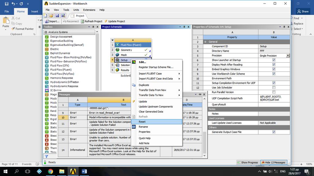Choose Design Assessment in the Toolbox

(61, 37)
